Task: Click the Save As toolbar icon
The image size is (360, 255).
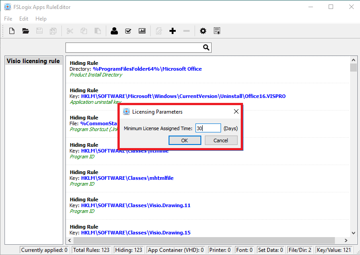Action: [x=53, y=31]
